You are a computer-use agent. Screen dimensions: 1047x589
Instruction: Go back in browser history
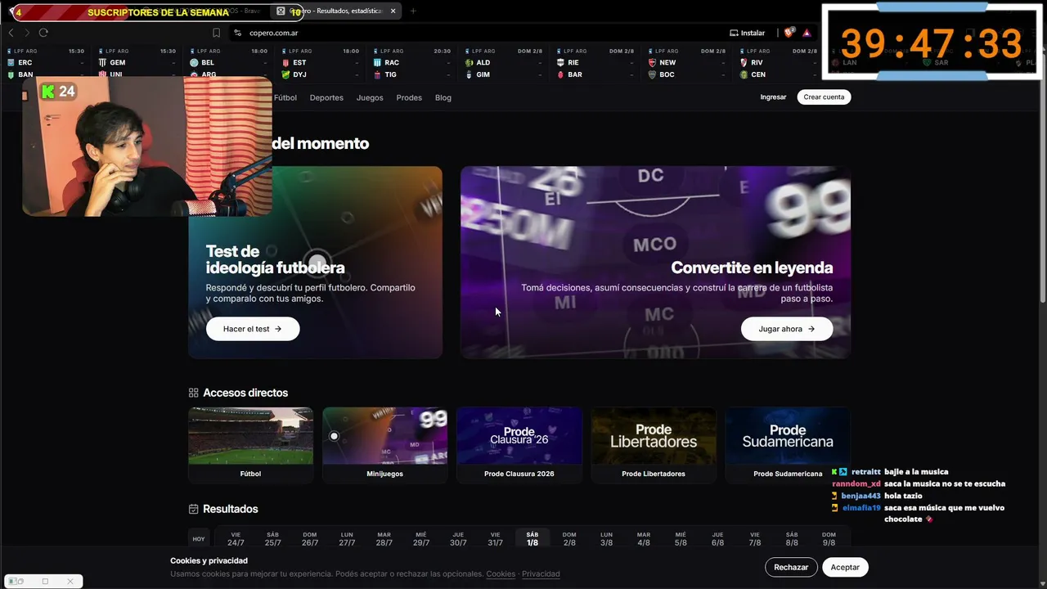tap(11, 33)
